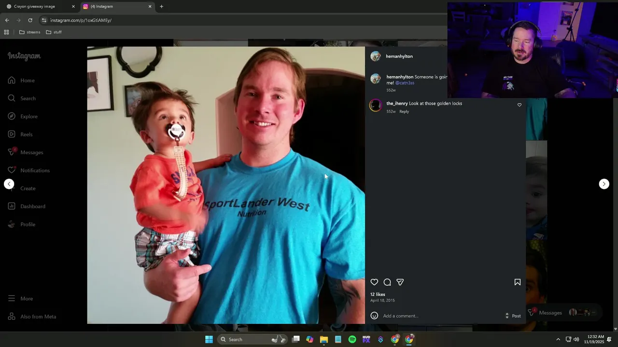Open Spotify from the taskbar
Screen dimensions: 618x347
click(x=352, y=339)
